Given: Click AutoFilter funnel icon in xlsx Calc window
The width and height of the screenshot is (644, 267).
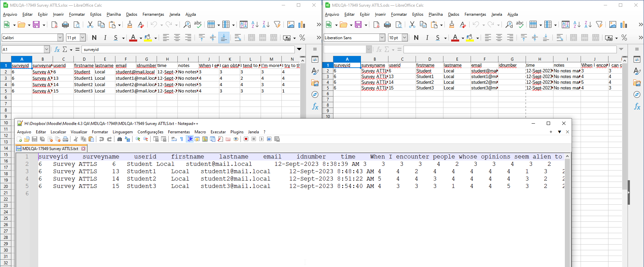Looking at the screenshot, I should click(277, 24).
